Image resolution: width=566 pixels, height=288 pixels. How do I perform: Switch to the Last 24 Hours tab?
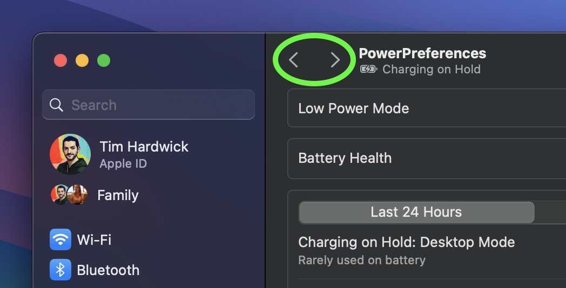[x=416, y=212]
